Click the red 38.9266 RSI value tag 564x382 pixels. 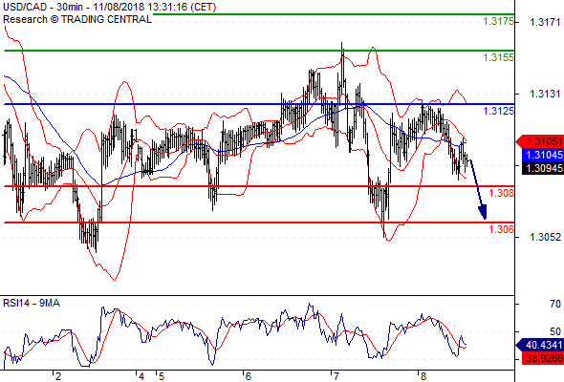point(543,358)
